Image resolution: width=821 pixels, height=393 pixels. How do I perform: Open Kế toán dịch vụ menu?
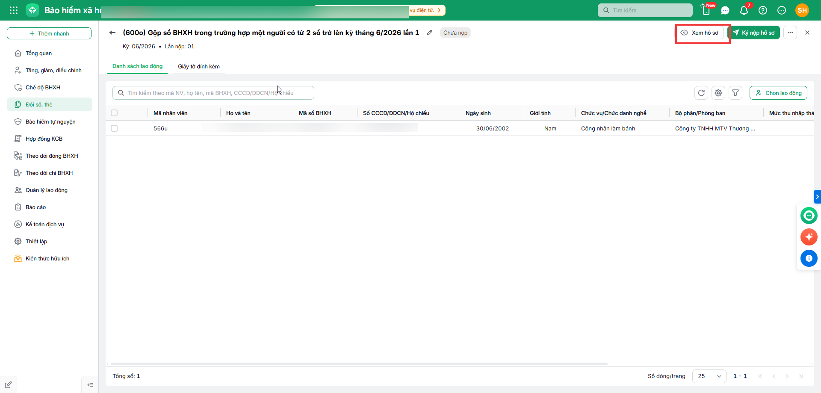50,224
